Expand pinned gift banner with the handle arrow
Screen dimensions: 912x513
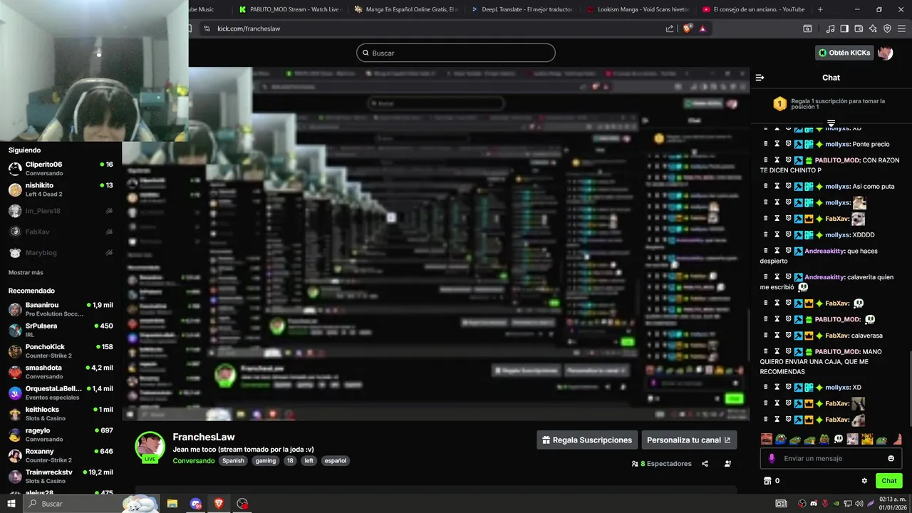pyautogui.click(x=831, y=123)
